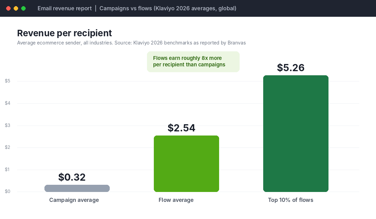Select the gray Campaign average bar

(77, 188)
